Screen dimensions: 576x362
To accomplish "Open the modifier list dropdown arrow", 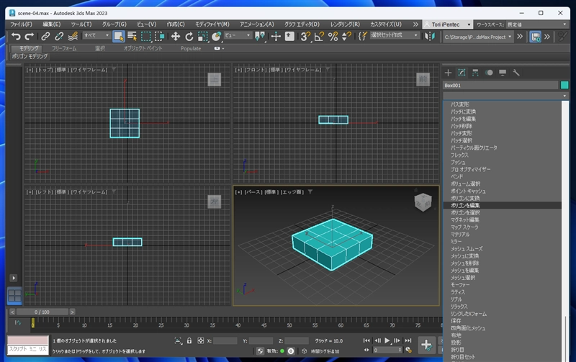I will click(x=564, y=96).
